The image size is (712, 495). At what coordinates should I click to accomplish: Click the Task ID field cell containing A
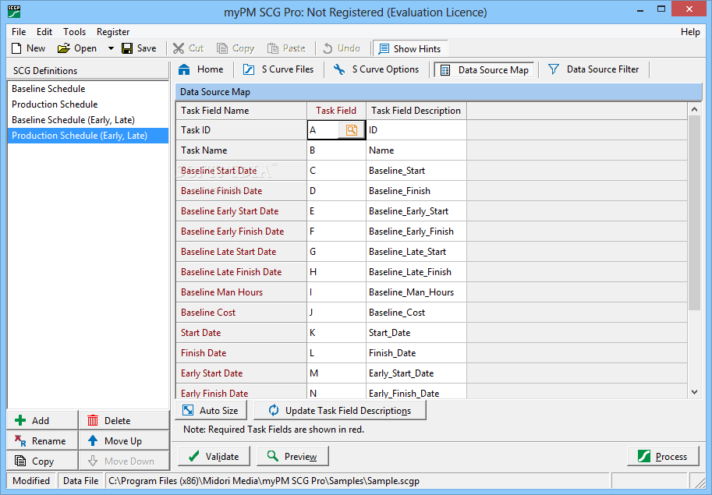[x=324, y=130]
